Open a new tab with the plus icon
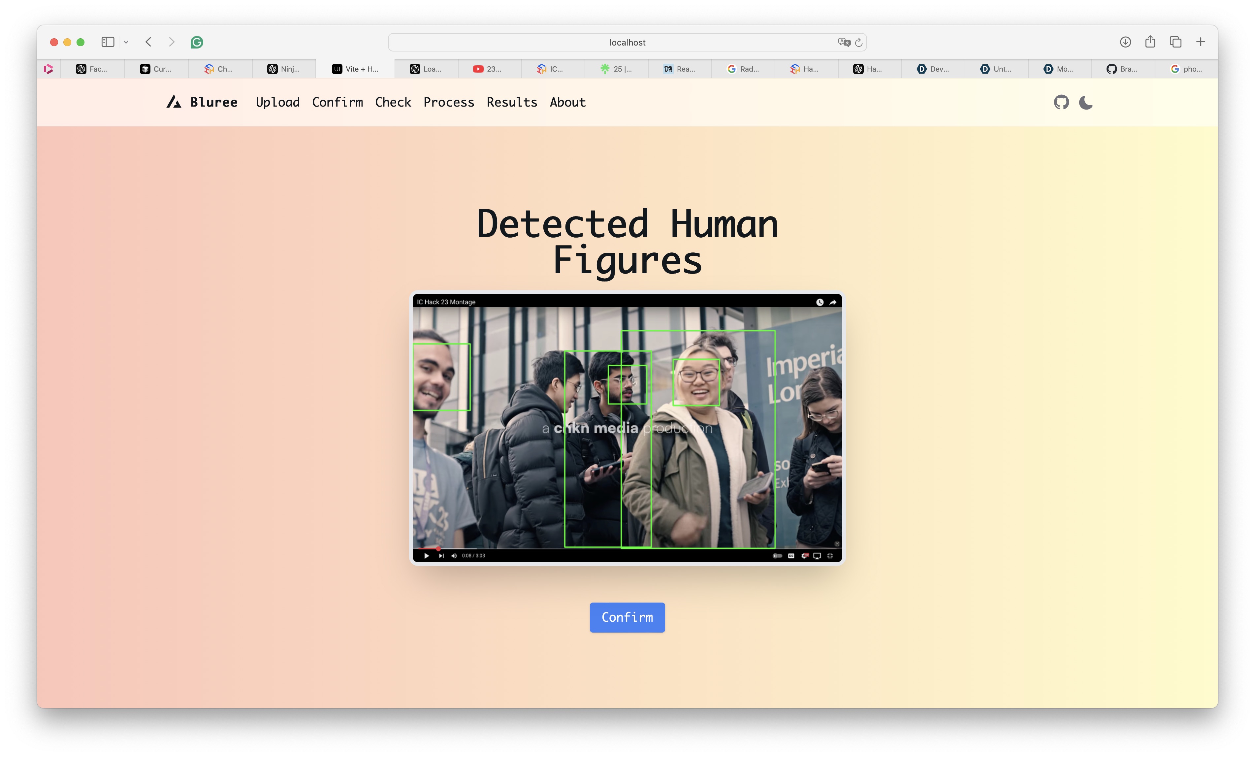This screenshot has width=1255, height=757. pos(1201,42)
